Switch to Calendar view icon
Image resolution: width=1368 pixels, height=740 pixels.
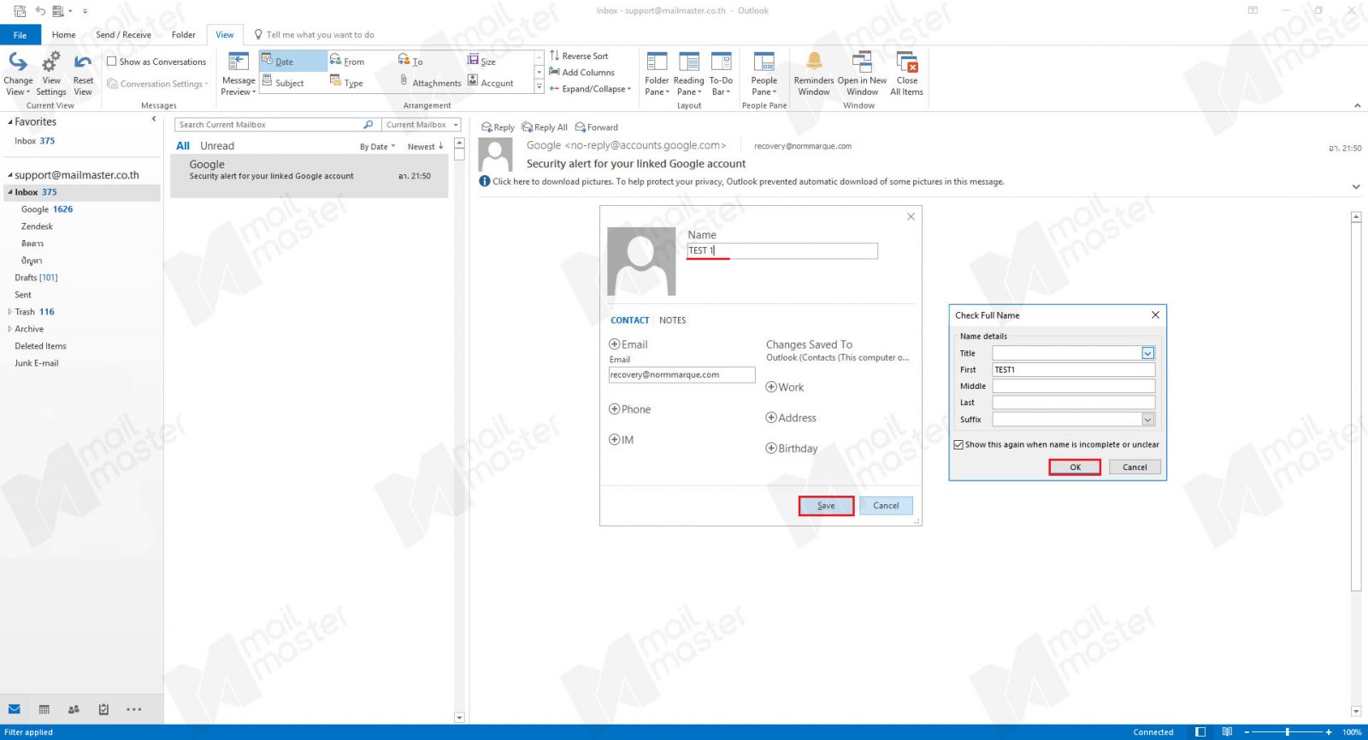(x=44, y=709)
